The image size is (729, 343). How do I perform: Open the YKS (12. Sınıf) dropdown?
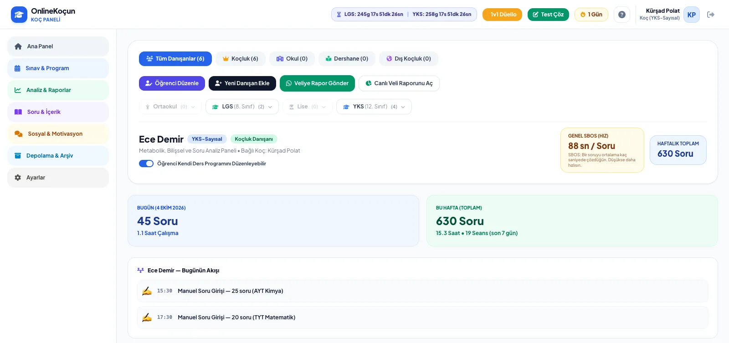pos(374,107)
